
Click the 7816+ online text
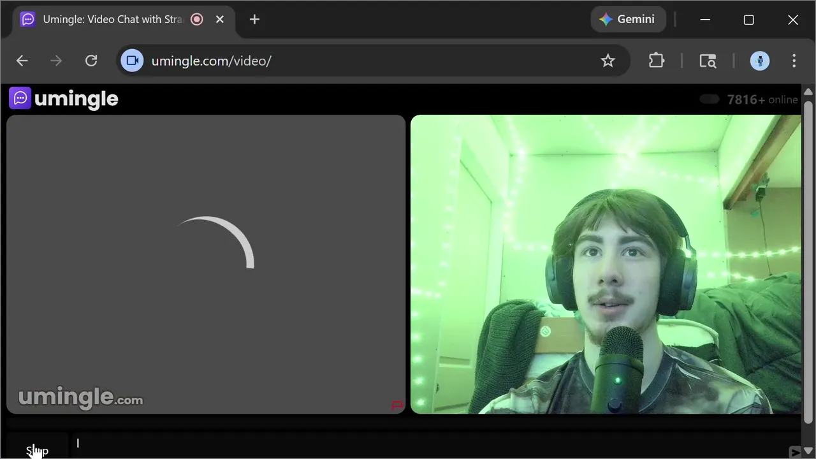(762, 99)
